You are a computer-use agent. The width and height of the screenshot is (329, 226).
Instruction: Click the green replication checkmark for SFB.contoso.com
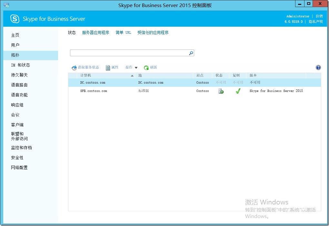point(238,91)
